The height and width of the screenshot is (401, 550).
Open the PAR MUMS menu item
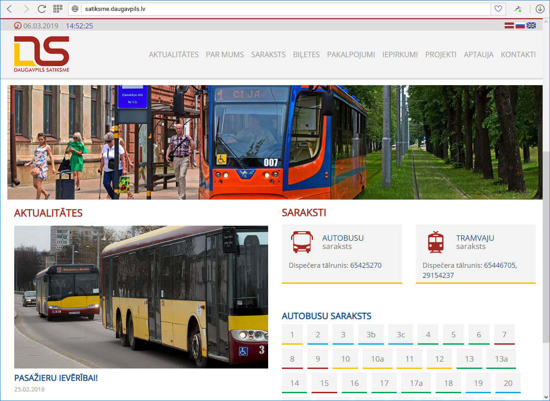(225, 54)
